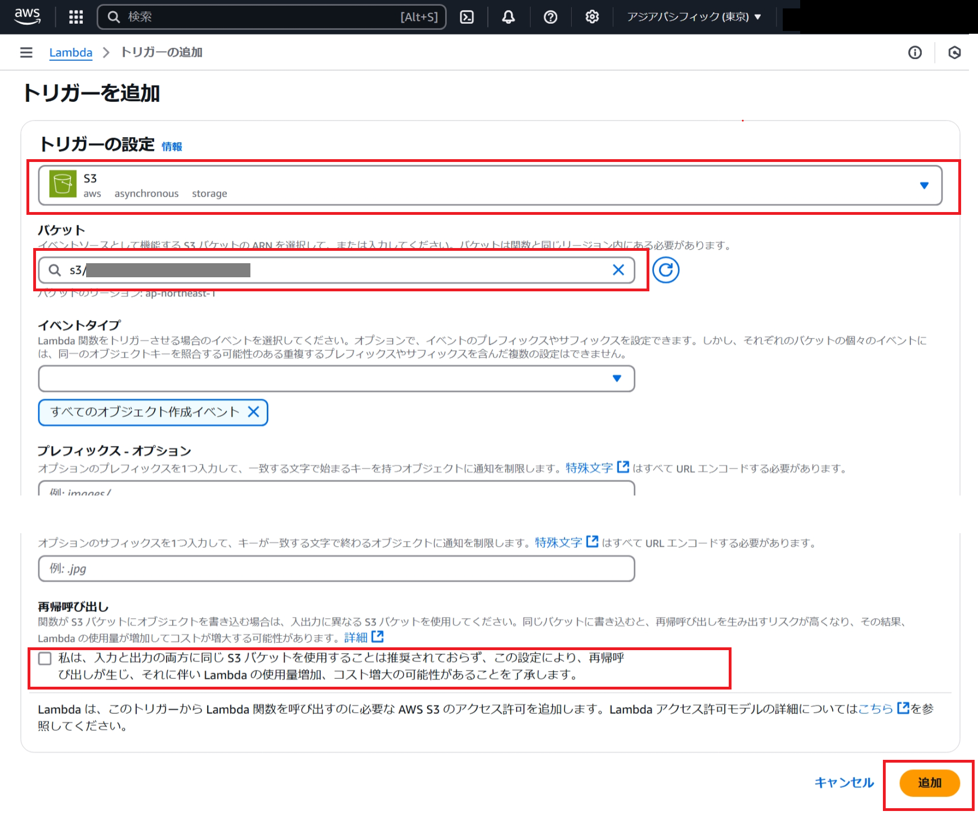Screen dimensions: 978x820
Task: Open the notifications bell
Action: click(508, 17)
